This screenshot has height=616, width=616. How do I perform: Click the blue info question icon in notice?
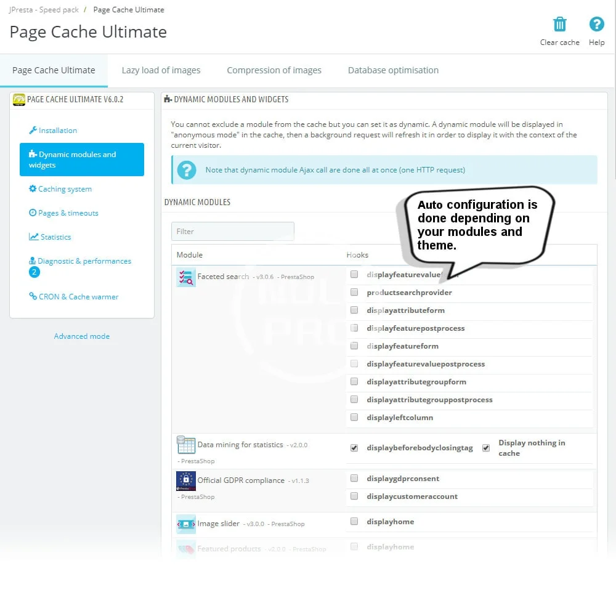186,170
